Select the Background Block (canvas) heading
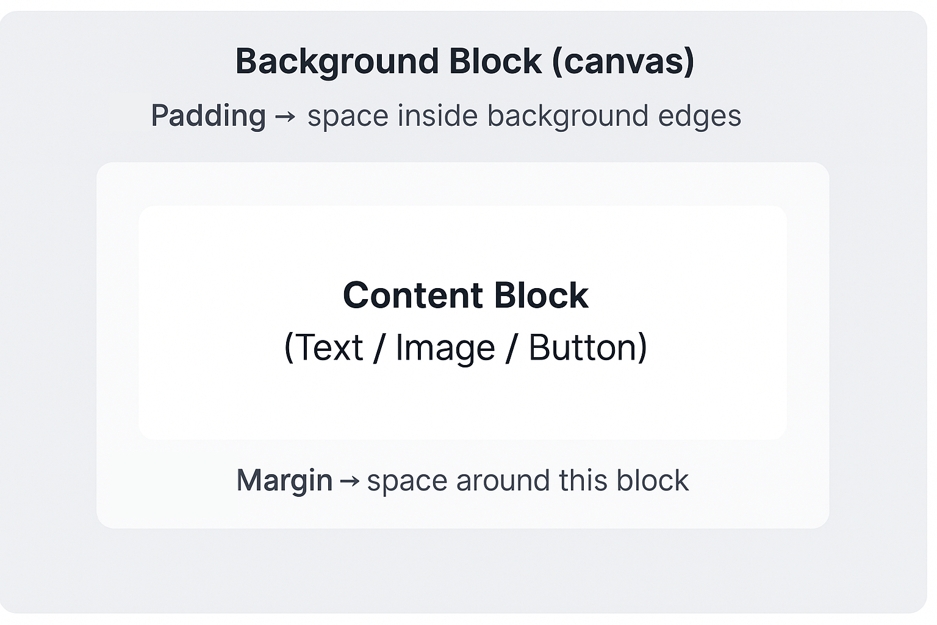The image size is (937, 625). coord(465,62)
